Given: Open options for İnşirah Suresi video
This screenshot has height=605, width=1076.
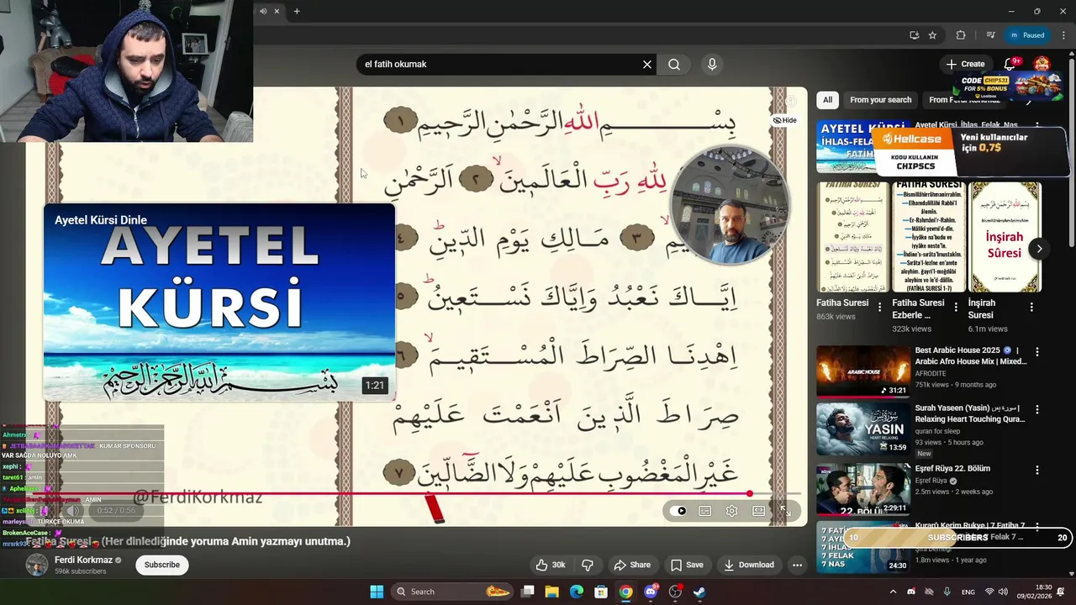Looking at the screenshot, I should pos(1031,307).
